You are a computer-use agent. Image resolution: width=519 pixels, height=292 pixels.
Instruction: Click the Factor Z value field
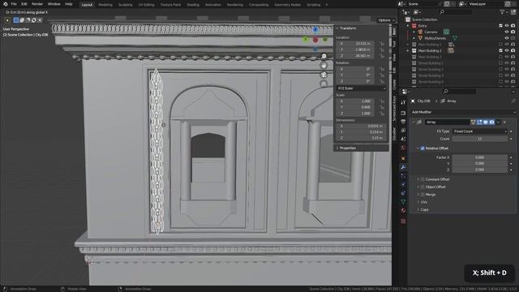coord(480,170)
